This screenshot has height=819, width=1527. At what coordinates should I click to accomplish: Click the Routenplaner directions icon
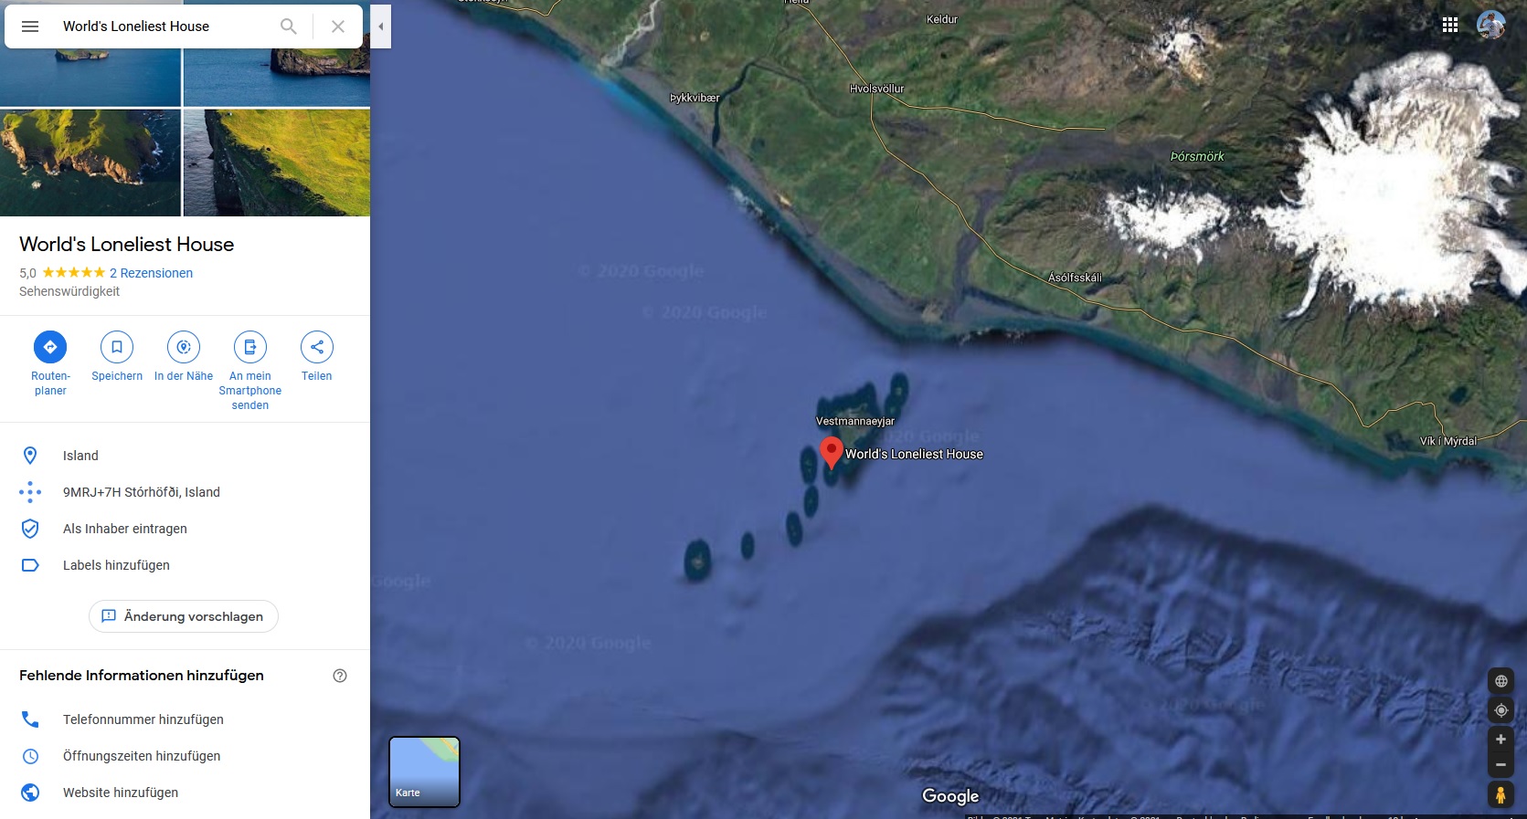[50, 347]
